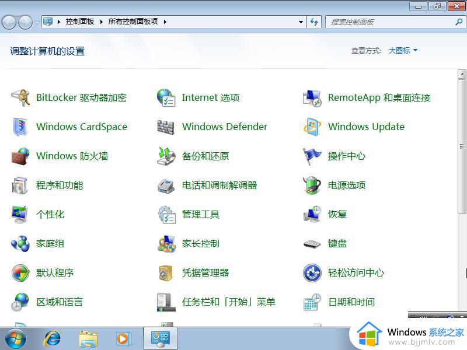Open the 电话和调制解调器 phone icon
The height and width of the screenshot is (350, 467).
(166, 185)
